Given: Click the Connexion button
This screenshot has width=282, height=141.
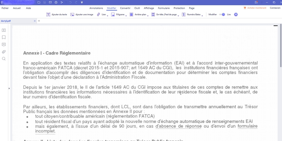Looking at the screenshot, I should point(275,8).
